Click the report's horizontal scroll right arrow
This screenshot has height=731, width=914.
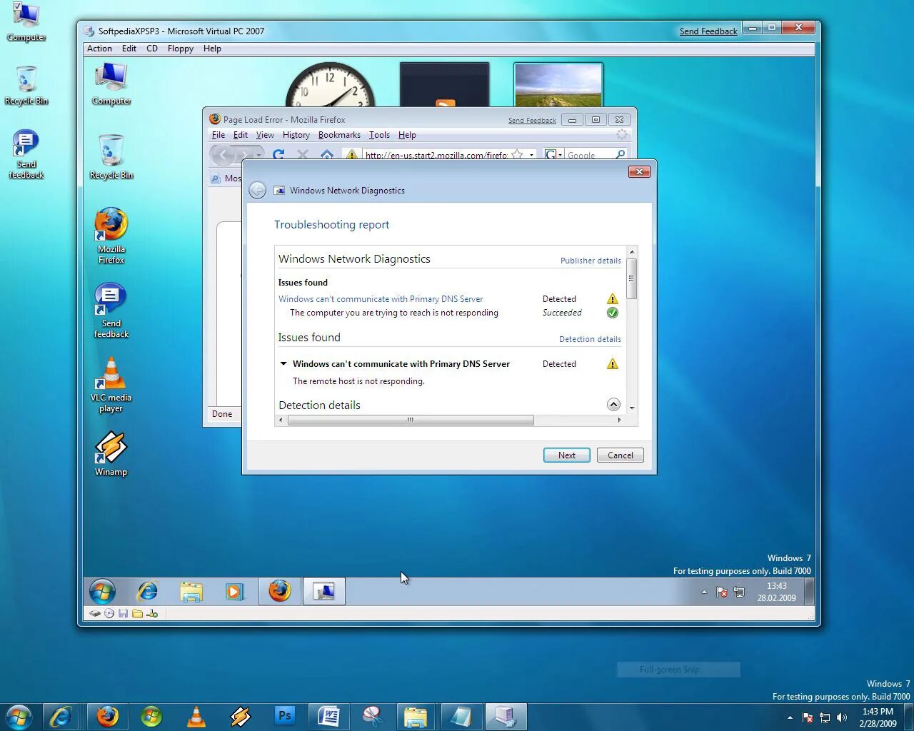point(619,420)
